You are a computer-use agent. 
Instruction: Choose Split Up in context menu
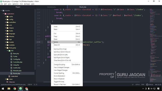pyautogui.click(x=67, y=49)
